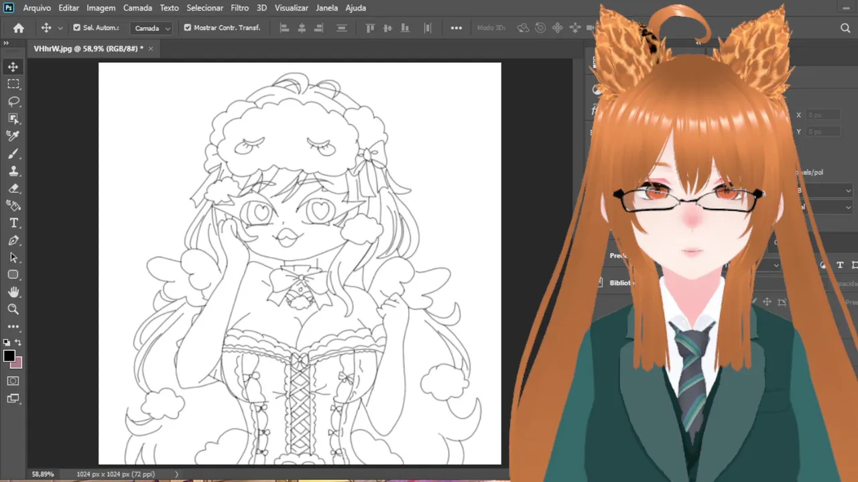858x482 pixels.
Task: Align horizontal centers of layers
Action: tap(302, 28)
